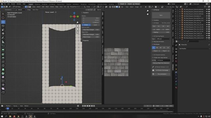Click the Select Box tool at top of toolbar
This screenshot has height=118, width=211.
(3, 14)
